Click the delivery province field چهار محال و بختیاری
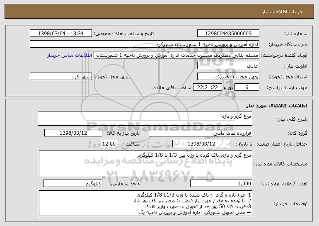319x226 pixels. click(228, 77)
